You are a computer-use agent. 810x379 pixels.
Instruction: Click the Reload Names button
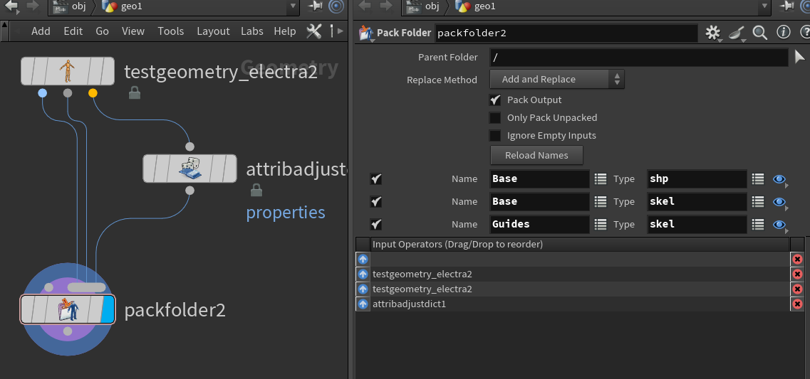click(x=536, y=156)
